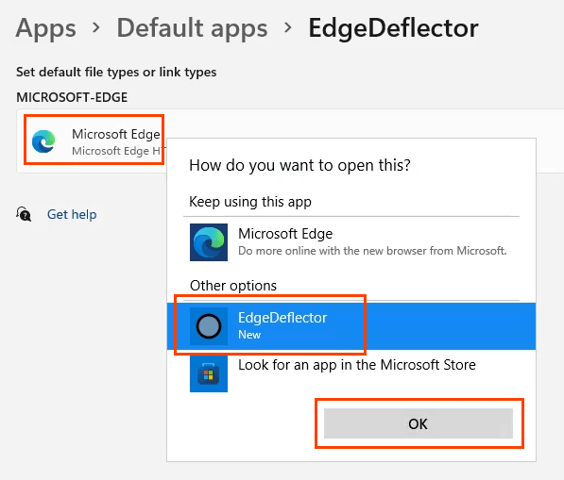The width and height of the screenshot is (564, 480).
Task: Click the Edge icon in the dialog
Action: (x=209, y=242)
